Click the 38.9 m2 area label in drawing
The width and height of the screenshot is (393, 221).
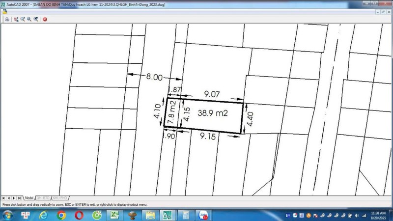pyautogui.click(x=213, y=113)
